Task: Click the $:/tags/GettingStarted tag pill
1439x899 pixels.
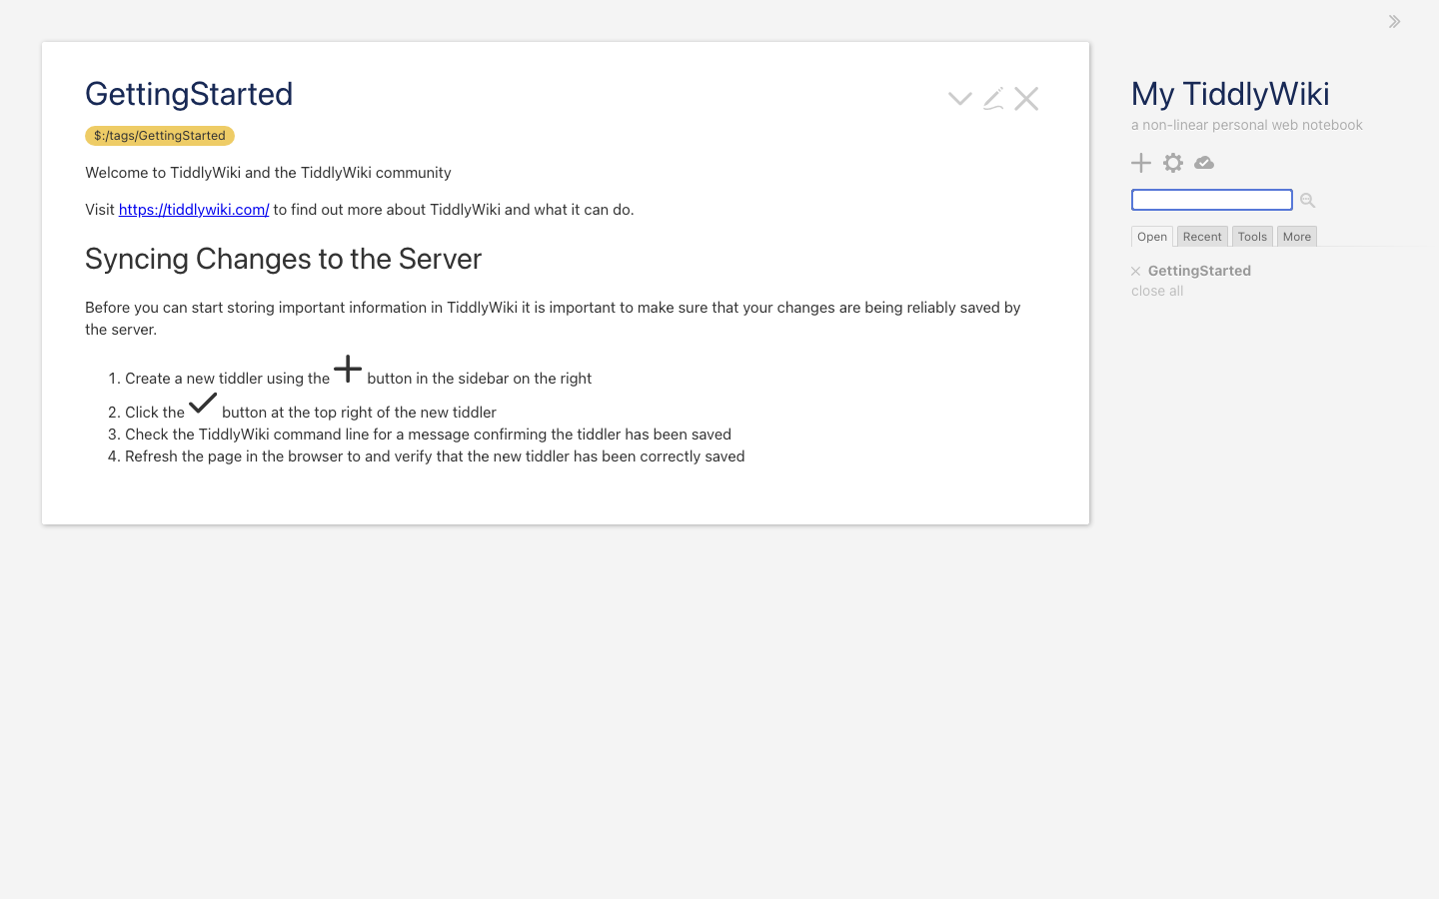Action: tap(160, 136)
